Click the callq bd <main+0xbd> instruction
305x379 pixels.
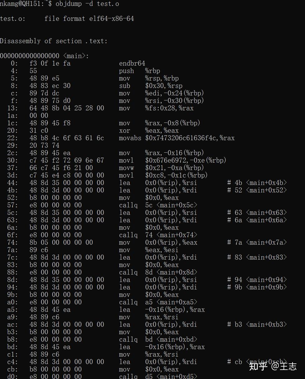(x=158, y=340)
